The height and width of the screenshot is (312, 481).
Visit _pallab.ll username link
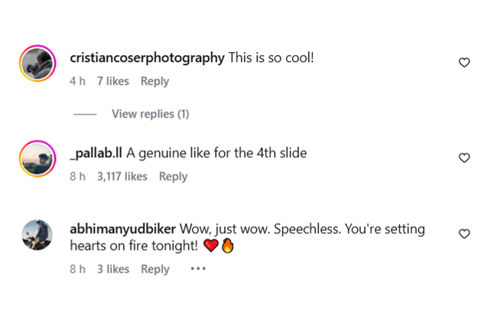tap(96, 153)
